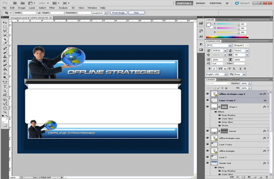This screenshot has width=274, height=179.
Task: Select the Crop tool in toolbox
Action: (5, 39)
